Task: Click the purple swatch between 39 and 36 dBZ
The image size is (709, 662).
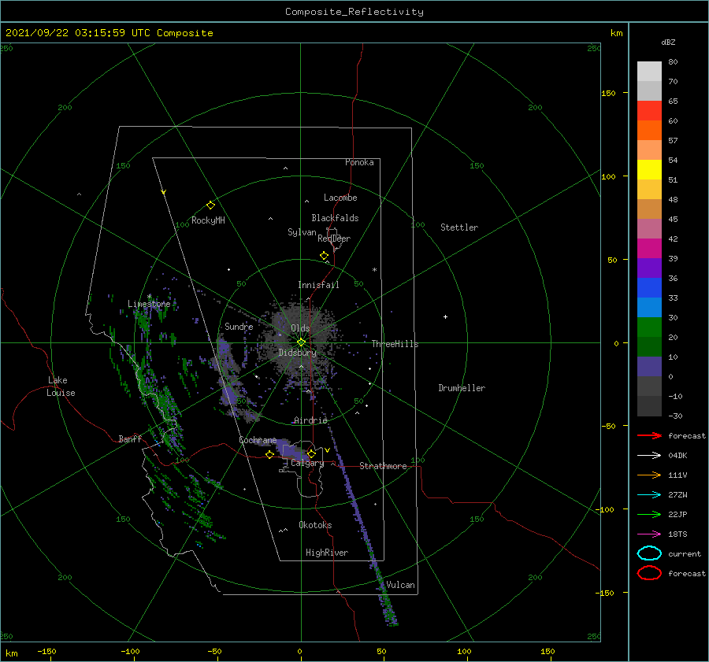Action: coord(649,268)
